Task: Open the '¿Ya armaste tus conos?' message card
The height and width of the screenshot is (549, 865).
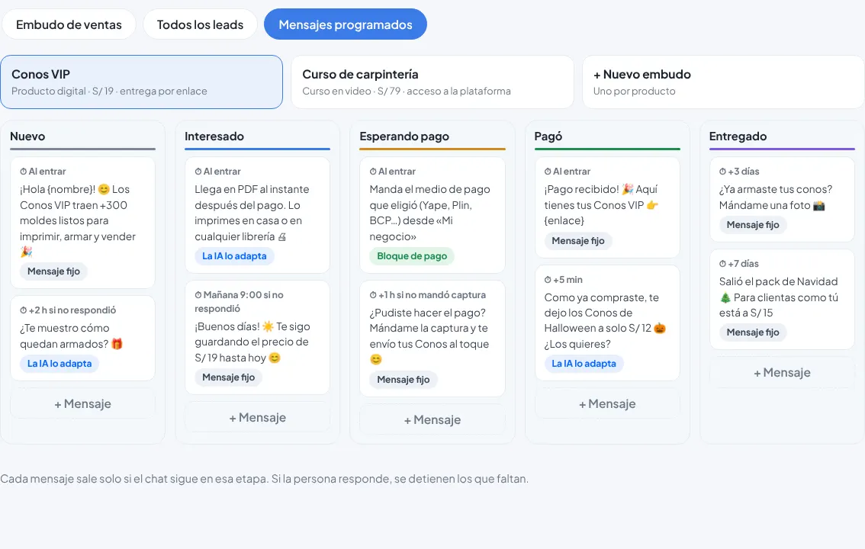Action: click(x=783, y=200)
